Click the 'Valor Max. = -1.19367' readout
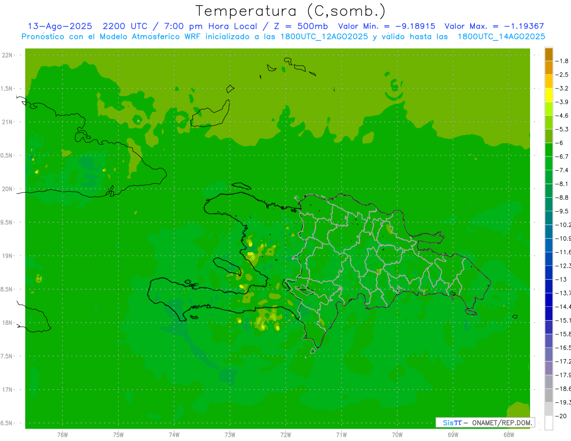Screen dimensions: 571x441 (x=494, y=26)
